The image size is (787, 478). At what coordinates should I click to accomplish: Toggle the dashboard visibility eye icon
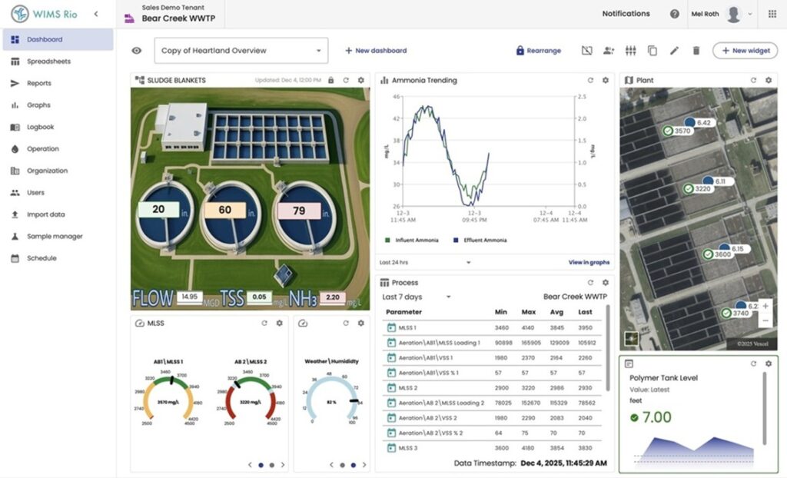[137, 51]
